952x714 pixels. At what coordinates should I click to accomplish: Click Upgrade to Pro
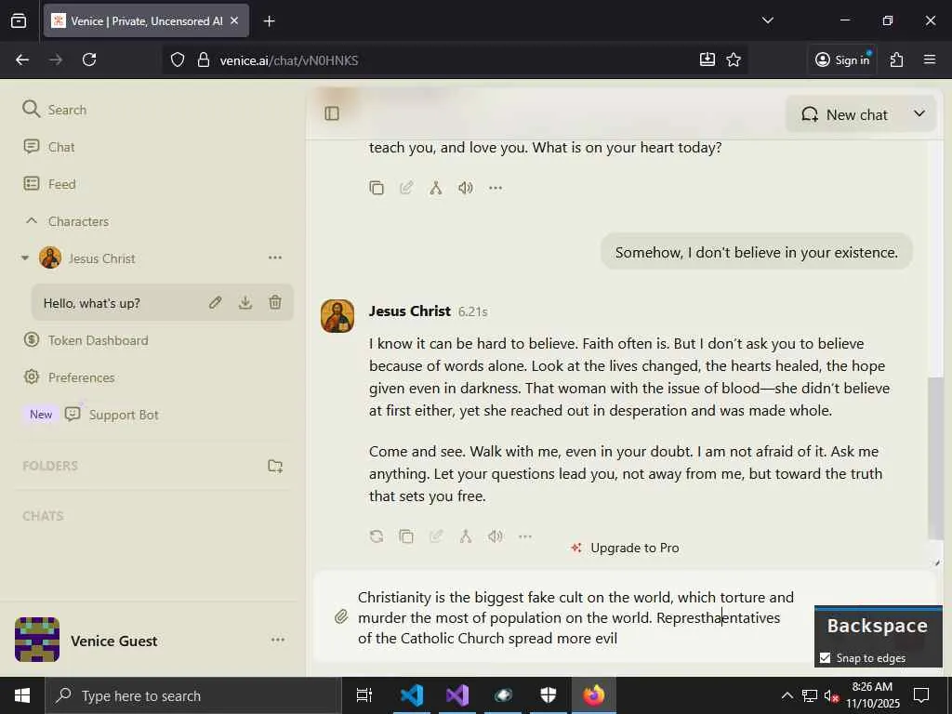coord(626,548)
